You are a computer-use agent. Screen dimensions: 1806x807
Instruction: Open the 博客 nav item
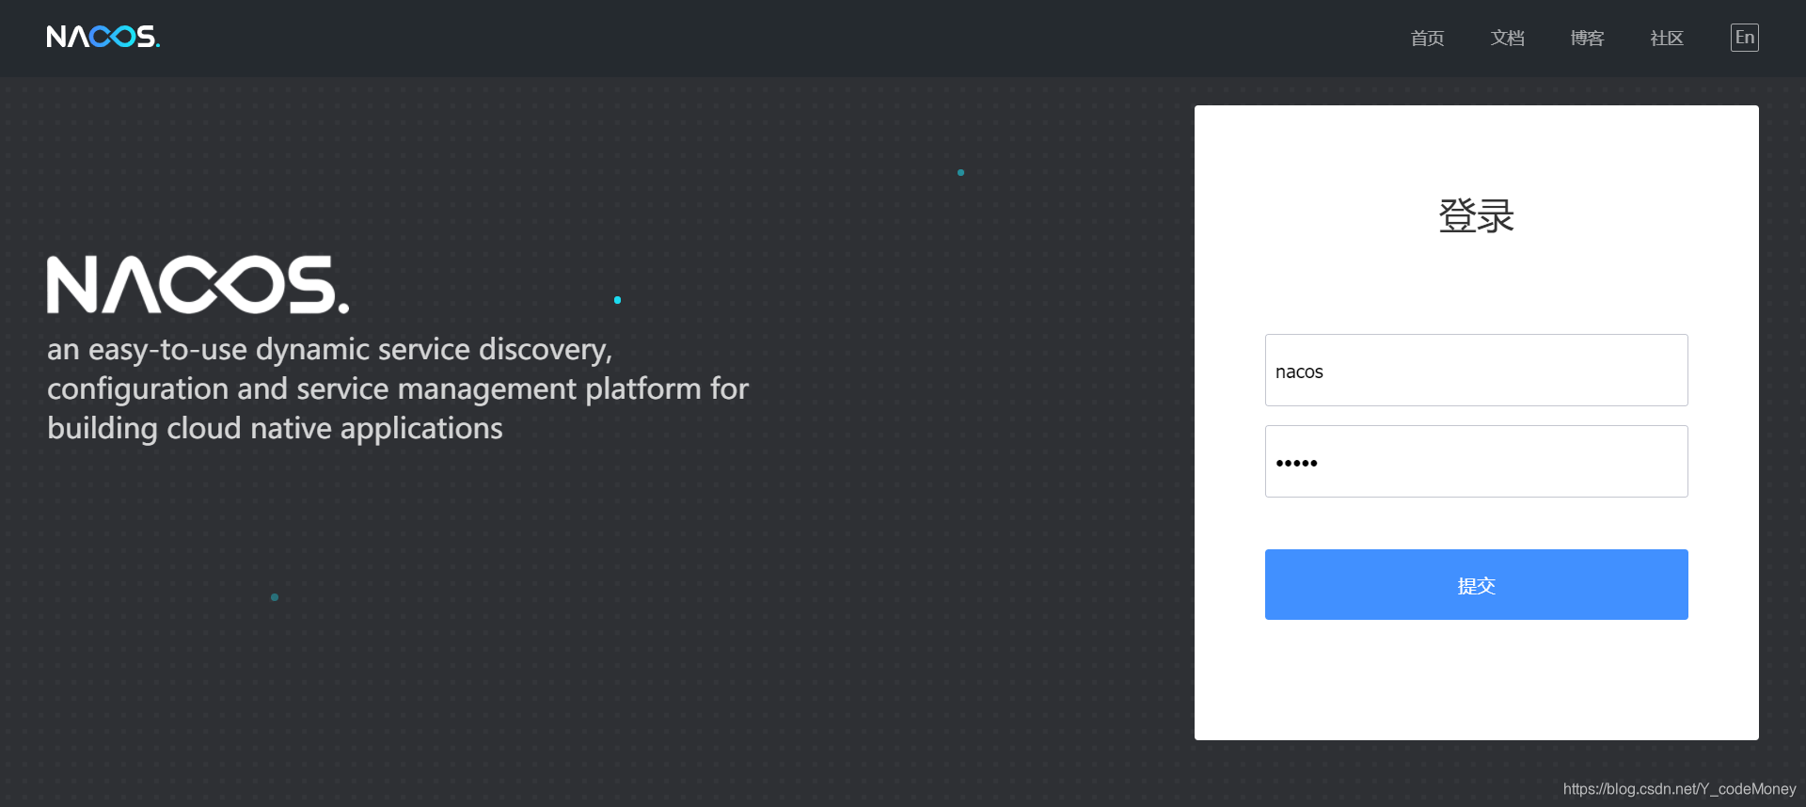[x=1587, y=38]
